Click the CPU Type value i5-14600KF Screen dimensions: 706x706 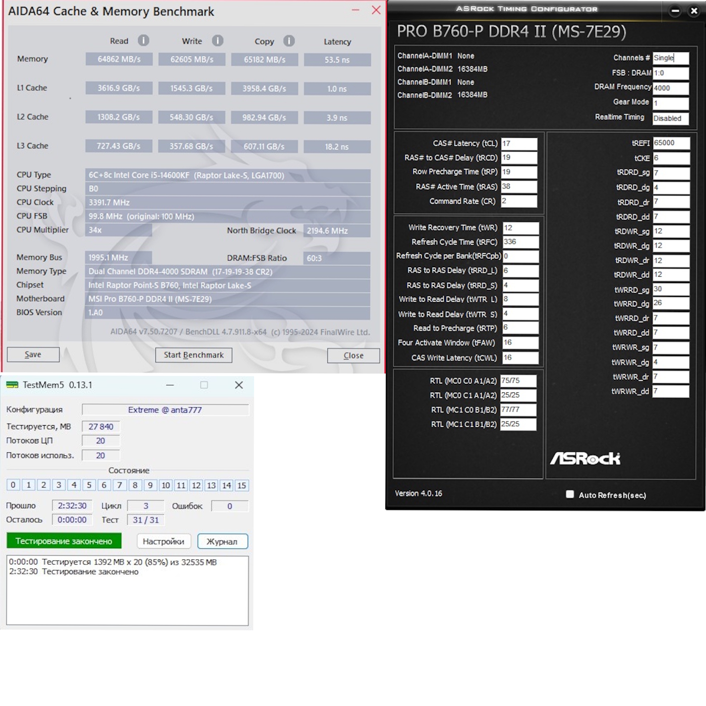pos(228,175)
